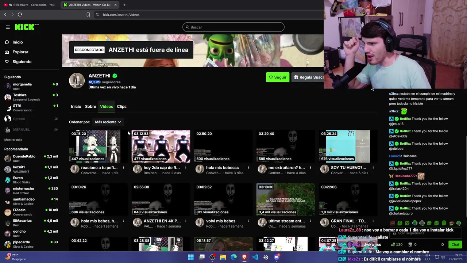The width and height of the screenshot is (467, 263).
Task: Open 'GRAN FINAL - TO...' video title
Action: [349, 221]
